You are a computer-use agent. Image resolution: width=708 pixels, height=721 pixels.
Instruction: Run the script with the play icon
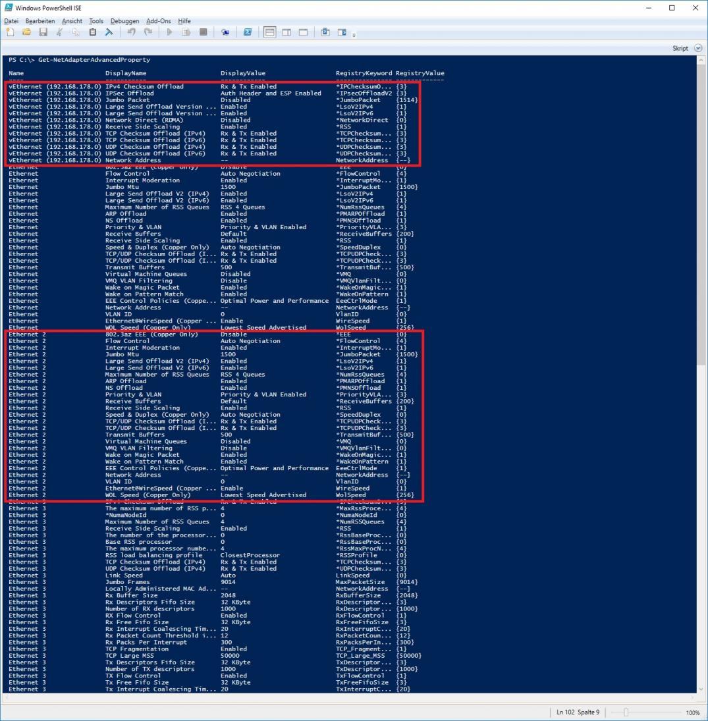[169, 32]
